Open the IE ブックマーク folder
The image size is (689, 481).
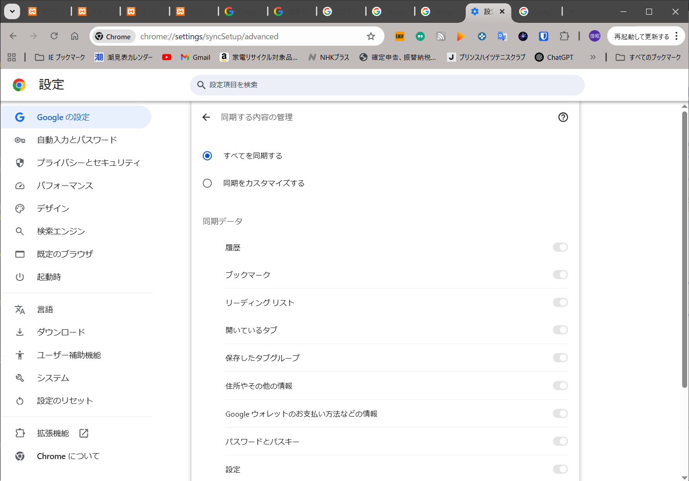click(x=60, y=57)
